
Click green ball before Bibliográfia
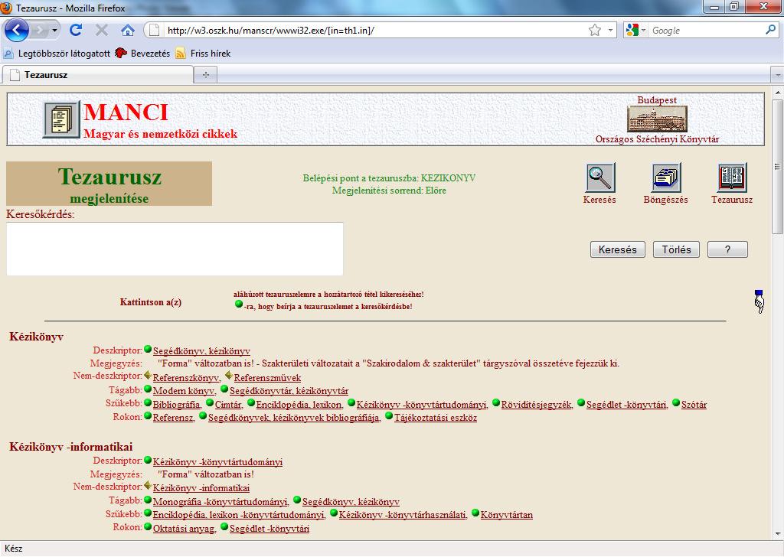148,402
